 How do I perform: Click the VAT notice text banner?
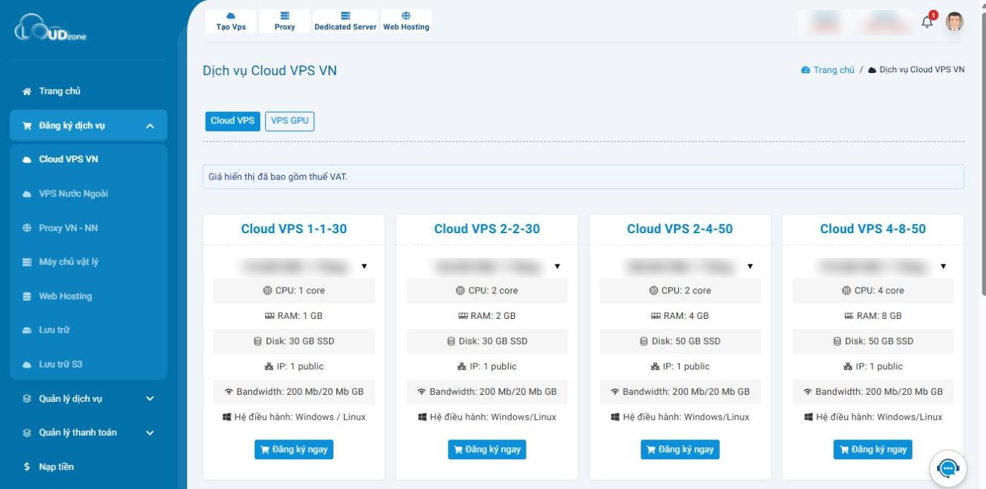pyautogui.click(x=583, y=177)
